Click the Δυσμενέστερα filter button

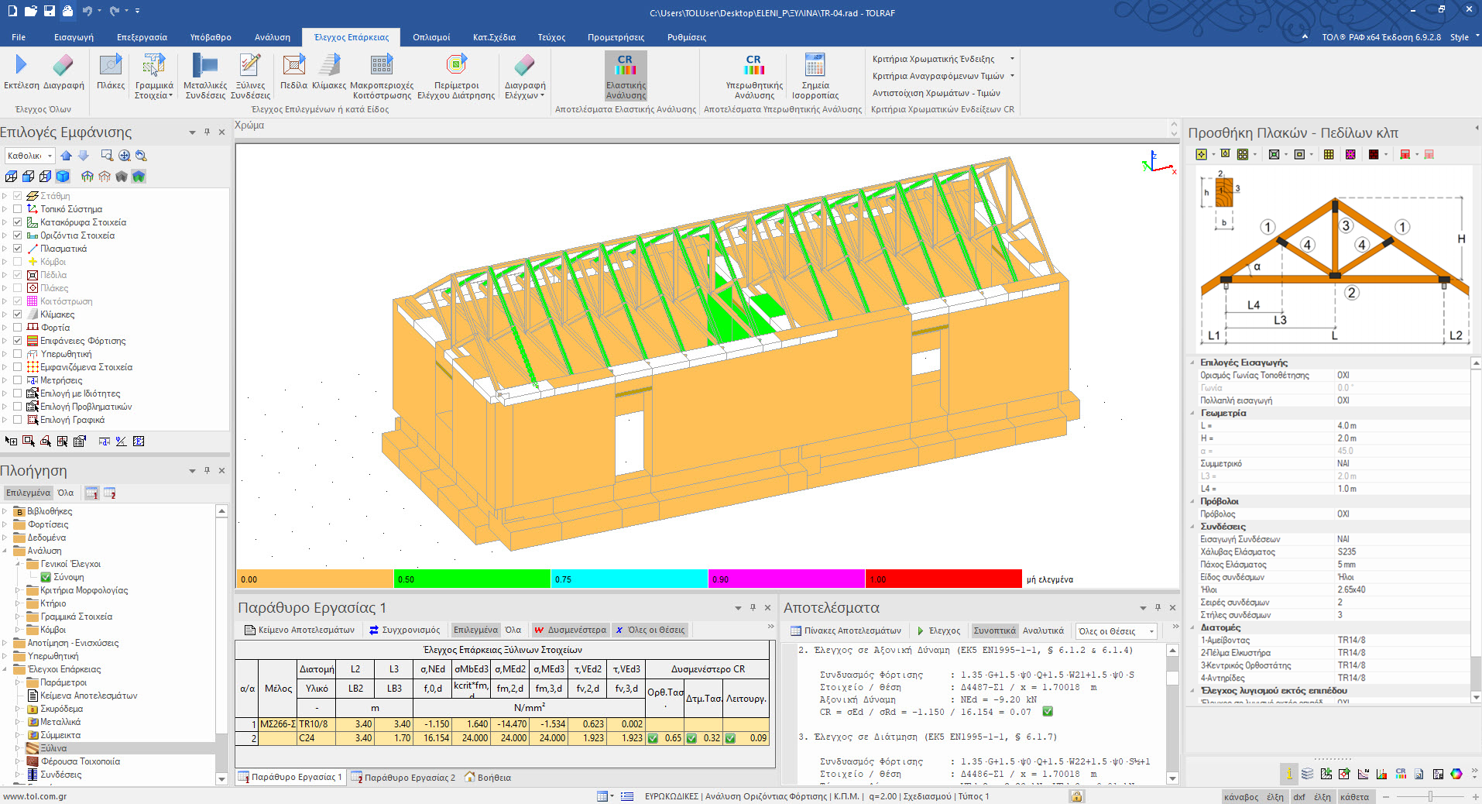tap(571, 630)
